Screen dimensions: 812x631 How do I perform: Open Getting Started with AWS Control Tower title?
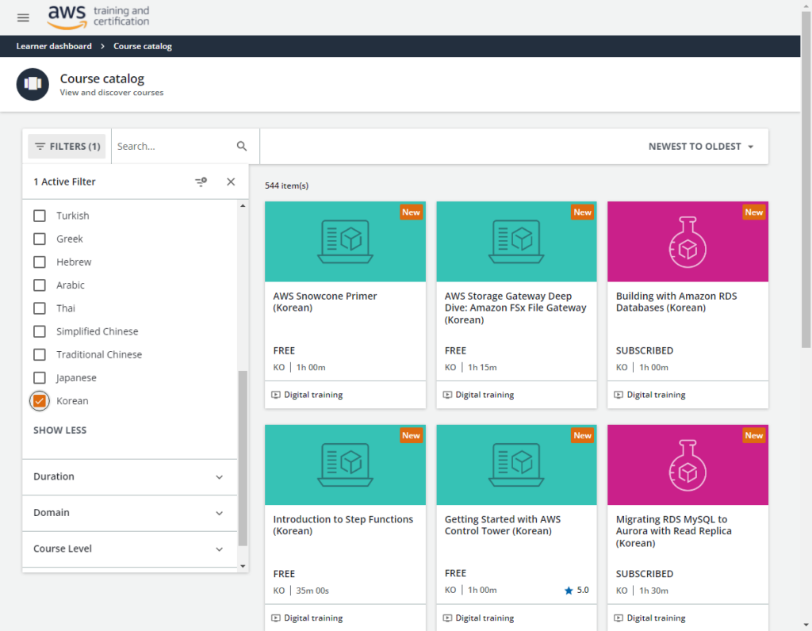coord(502,525)
